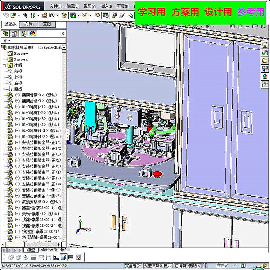The image size is (270, 270).
Task: Open the 编辑(E) menu
Action: tap(72, 6)
